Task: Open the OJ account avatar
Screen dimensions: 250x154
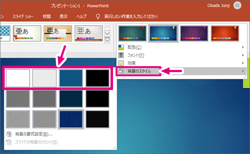Action: (x=237, y=5)
